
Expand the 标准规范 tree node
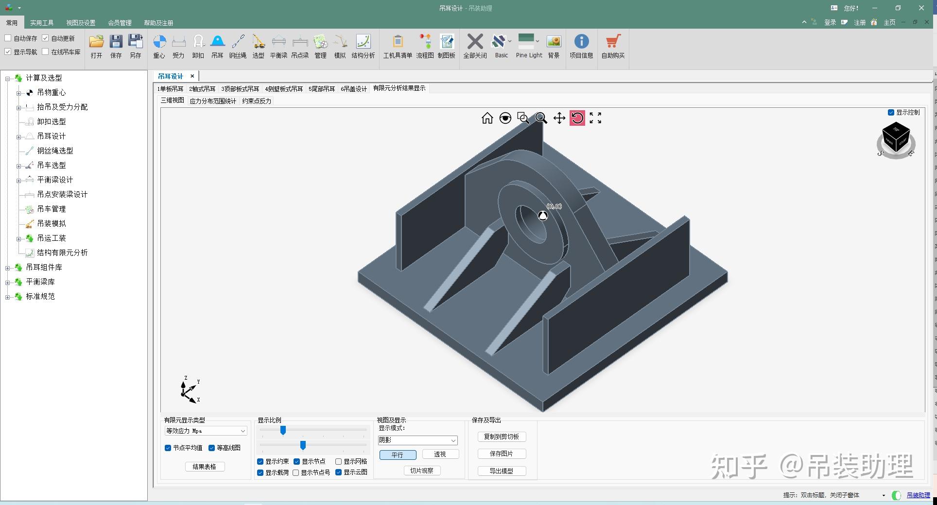pyautogui.click(x=7, y=297)
